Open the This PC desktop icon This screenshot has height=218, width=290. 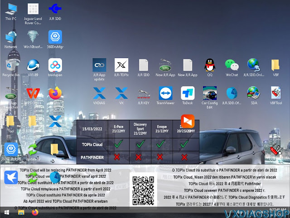11,12
